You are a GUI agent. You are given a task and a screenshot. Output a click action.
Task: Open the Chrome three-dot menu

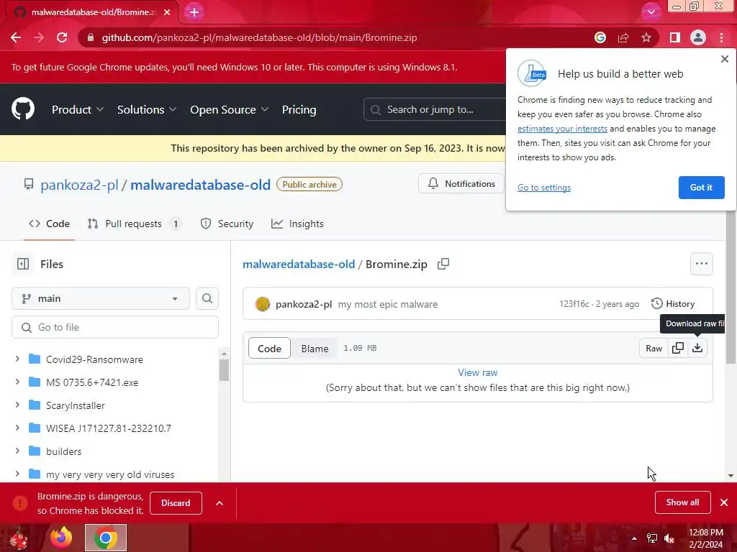click(721, 37)
